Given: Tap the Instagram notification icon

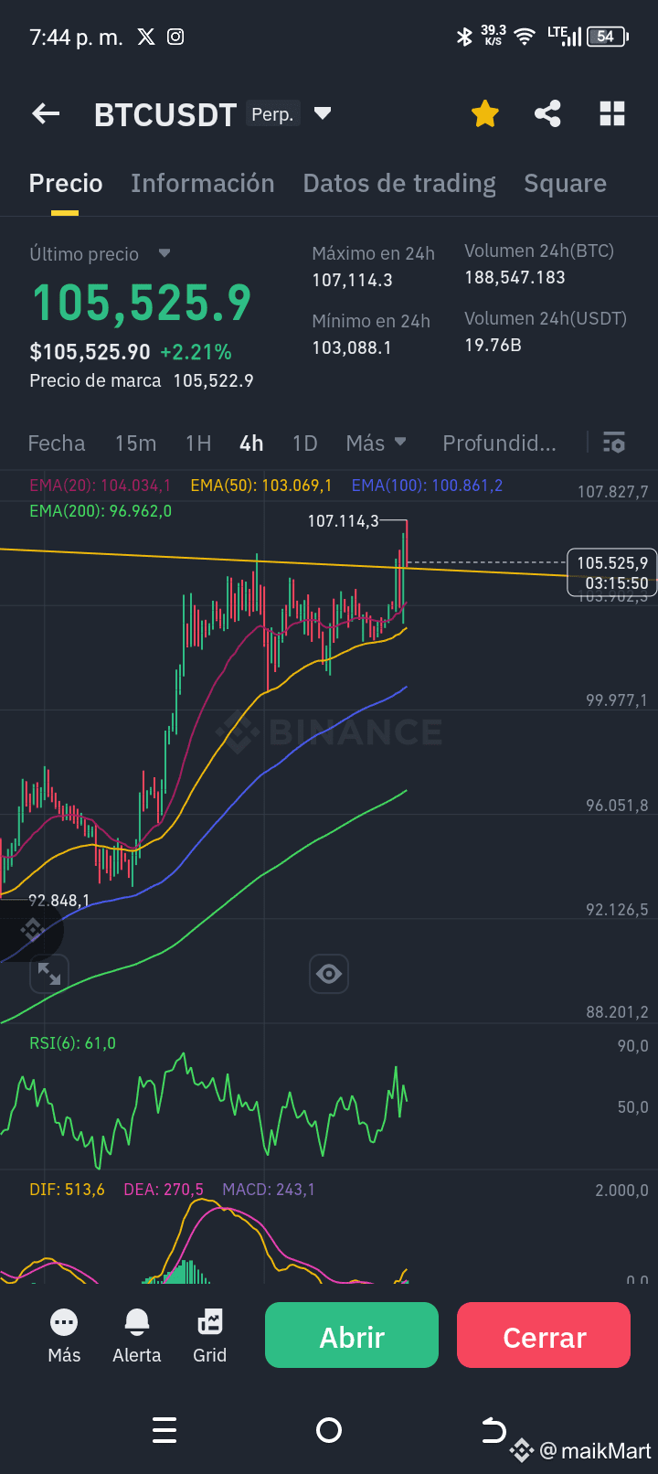Looking at the screenshot, I should pyautogui.click(x=175, y=37).
